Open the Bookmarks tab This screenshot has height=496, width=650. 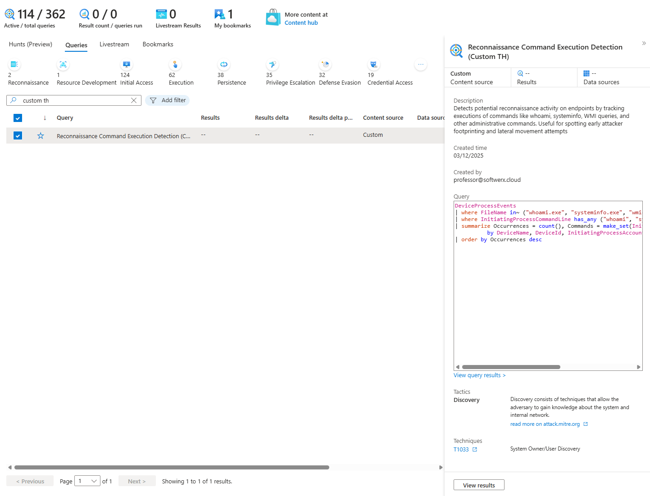point(158,44)
